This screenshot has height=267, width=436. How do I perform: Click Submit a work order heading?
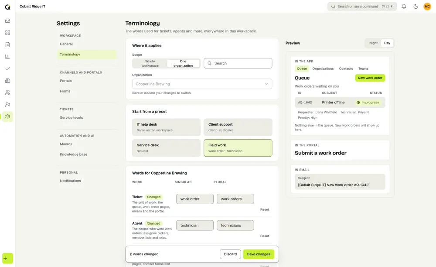pyautogui.click(x=320, y=153)
